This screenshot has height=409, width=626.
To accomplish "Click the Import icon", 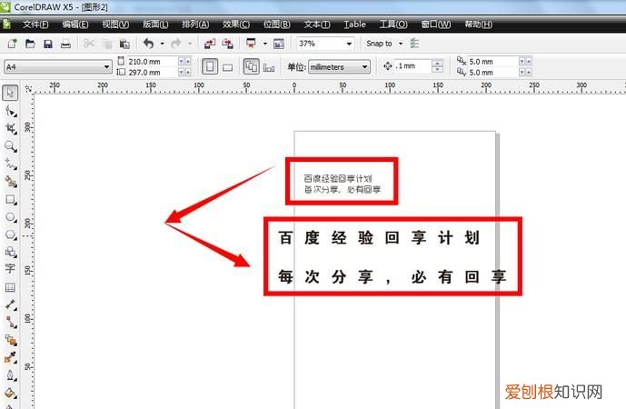I will tap(210, 44).
